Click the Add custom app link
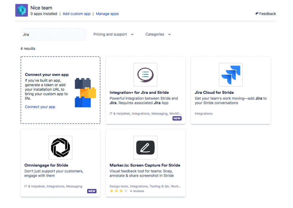The width and height of the screenshot is (293, 208). pos(76,14)
